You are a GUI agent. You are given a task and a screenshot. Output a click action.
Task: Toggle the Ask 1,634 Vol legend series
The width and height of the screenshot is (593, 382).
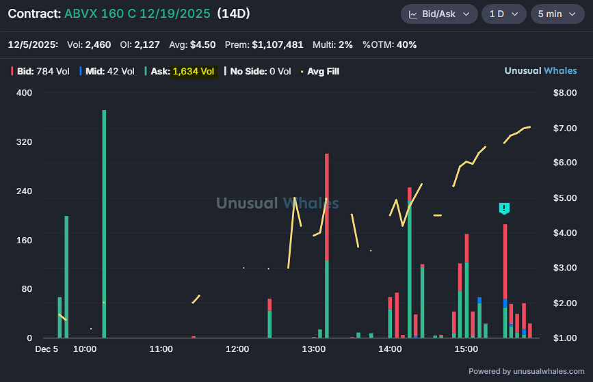[180, 72]
